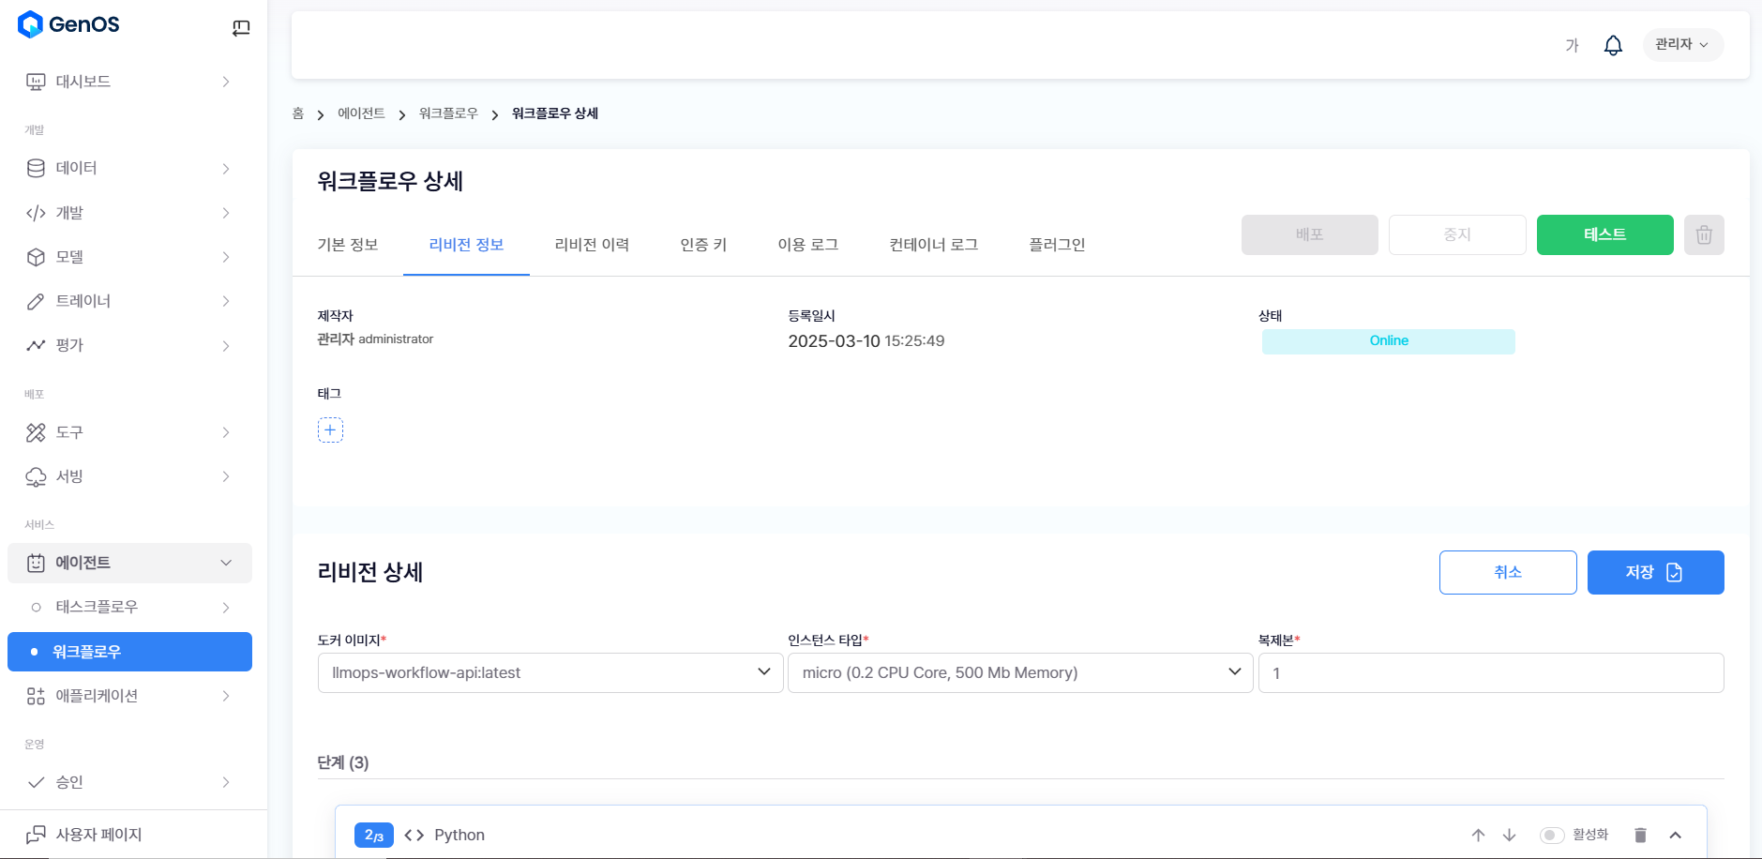Move the Python step down with the arrow
Viewport: 1762px width, 859px height.
(1509, 835)
